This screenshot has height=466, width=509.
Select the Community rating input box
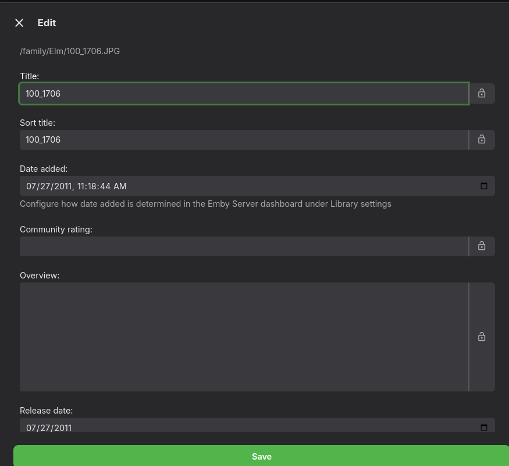[244, 246]
